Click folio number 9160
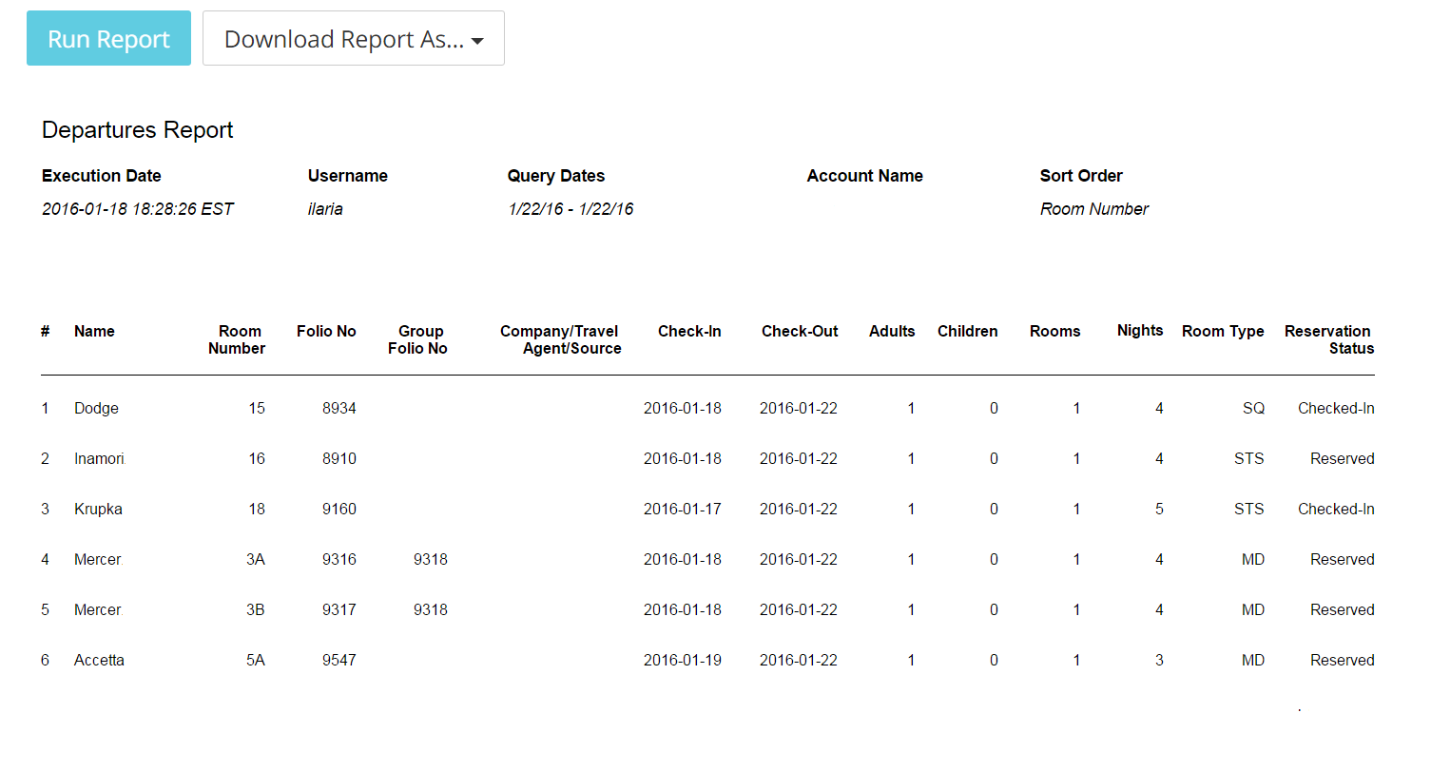1431x771 pixels. tap(339, 510)
